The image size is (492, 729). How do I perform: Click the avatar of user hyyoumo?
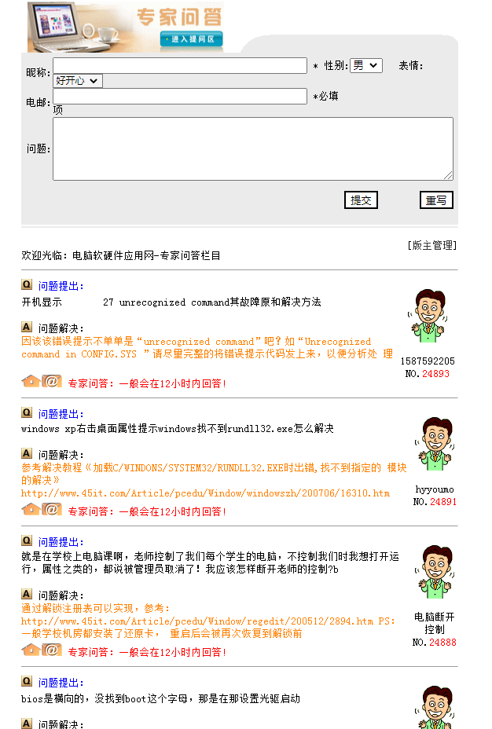pos(435,445)
